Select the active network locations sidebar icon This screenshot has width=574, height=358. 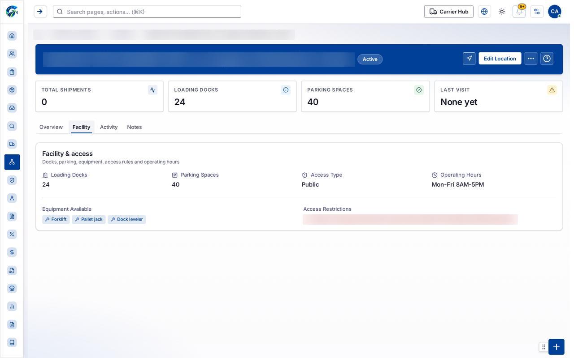[12, 162]
